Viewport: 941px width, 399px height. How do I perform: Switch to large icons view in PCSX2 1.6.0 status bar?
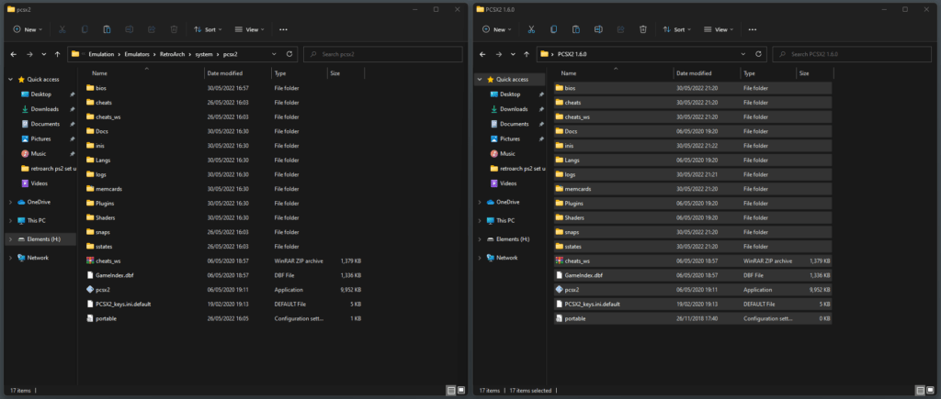pyautogui.click(x=930, y=390)
